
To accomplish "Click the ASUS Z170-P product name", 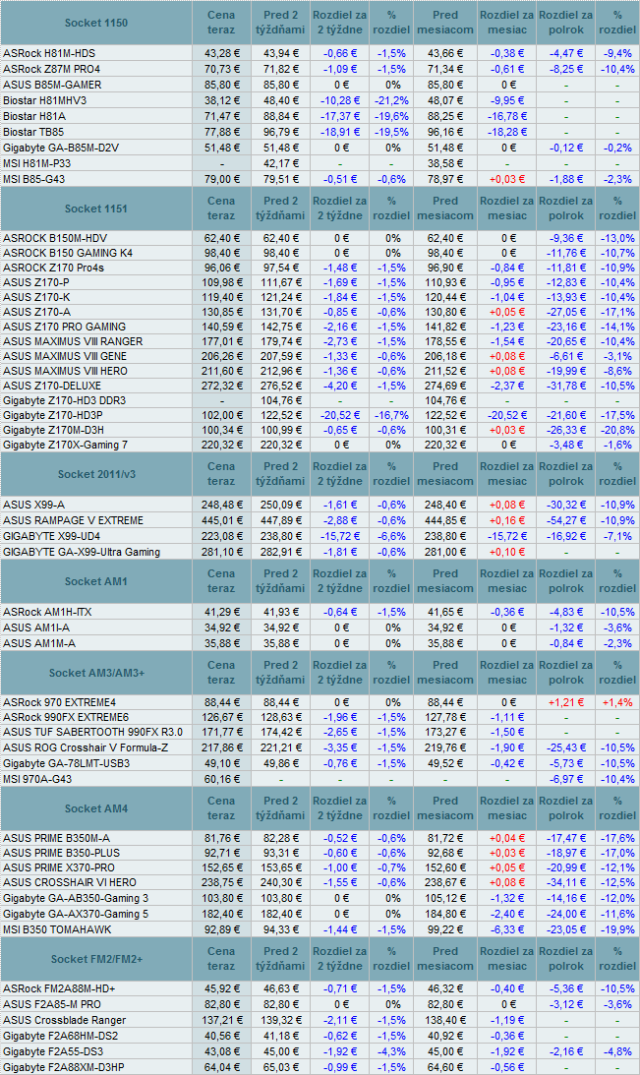I will tap(36, 282).
